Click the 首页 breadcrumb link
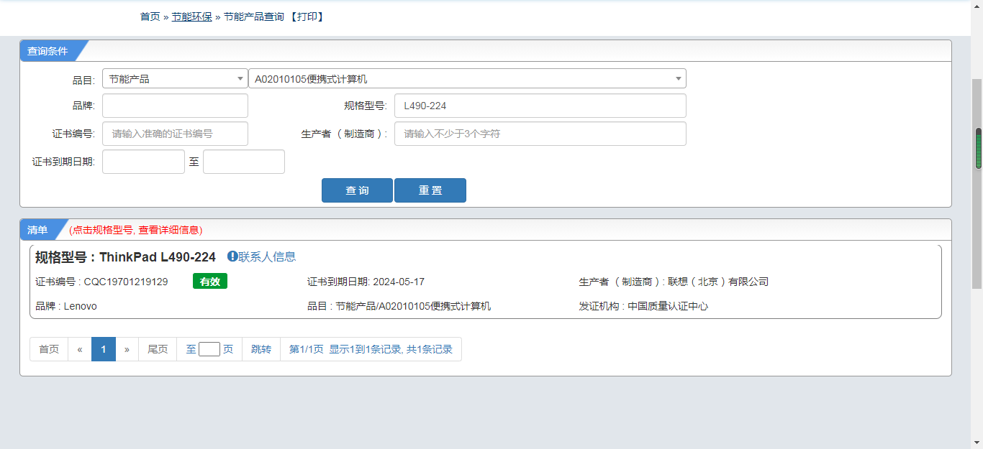Screen dimensions: 983x449 tap(150, 17)
